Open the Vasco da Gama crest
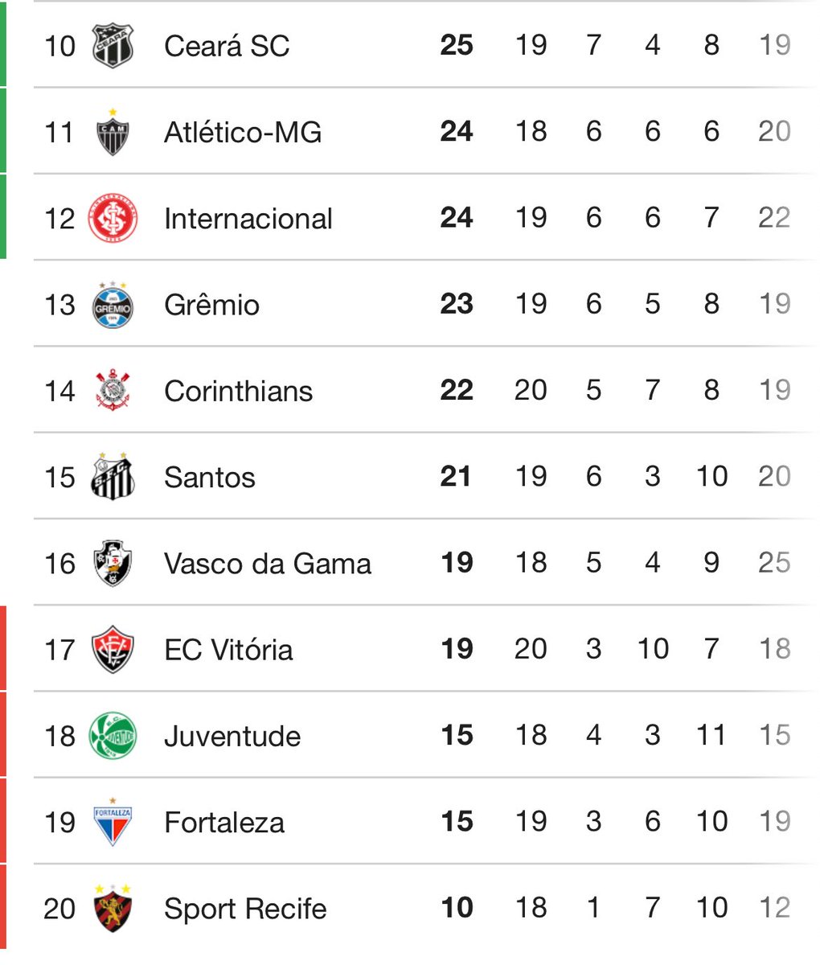 (x=112, y=563)
